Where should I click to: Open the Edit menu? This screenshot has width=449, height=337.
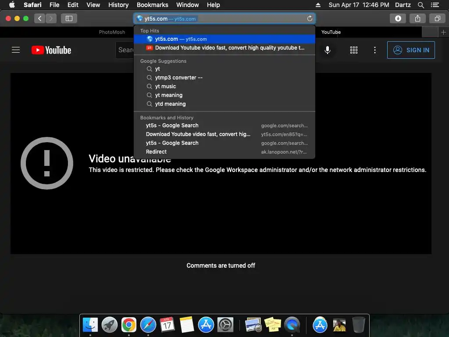(73, 5)
